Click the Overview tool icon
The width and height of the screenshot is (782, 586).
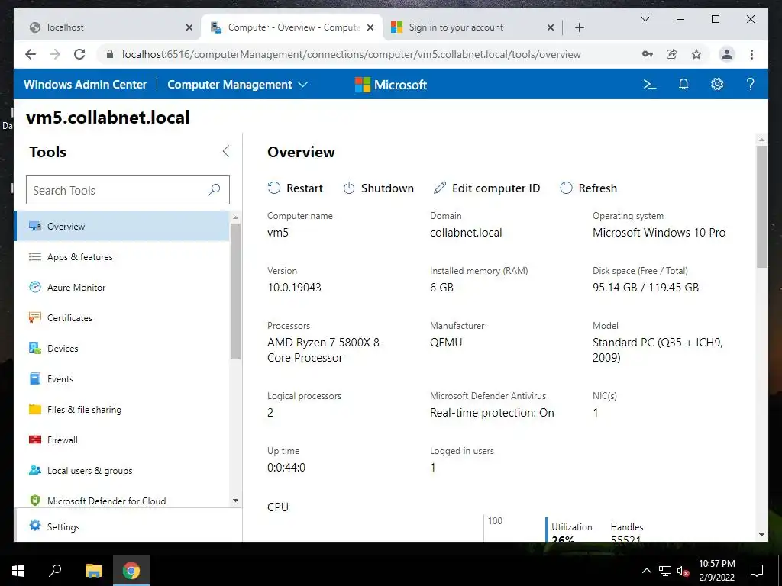(35, 226)
